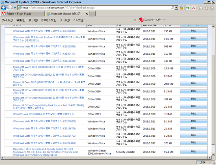Open the Favorites star icon

click(x=206, y=8)
